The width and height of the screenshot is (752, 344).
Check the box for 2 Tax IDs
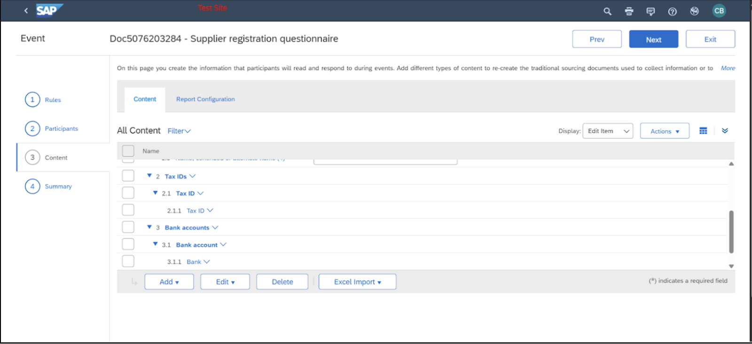point(128,176)
